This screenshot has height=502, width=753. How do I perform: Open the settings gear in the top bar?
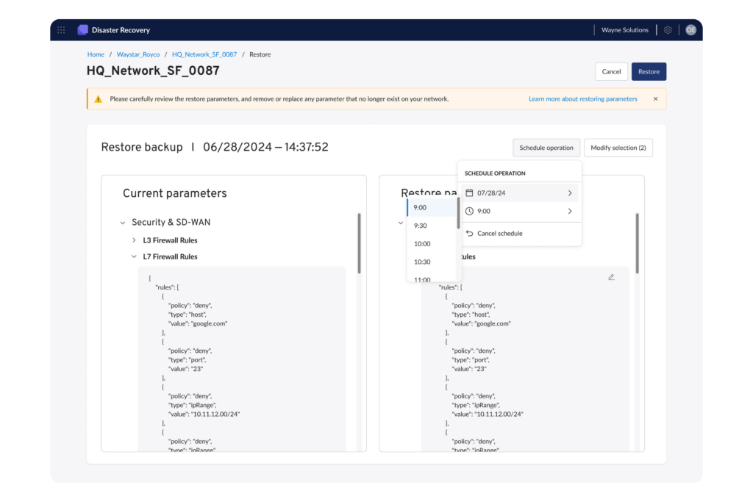pos(667,29)
